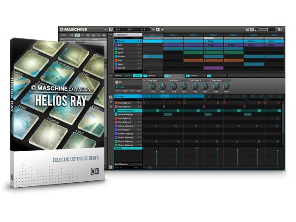Switch to the MASTER tab

click(x=118, y=76)
